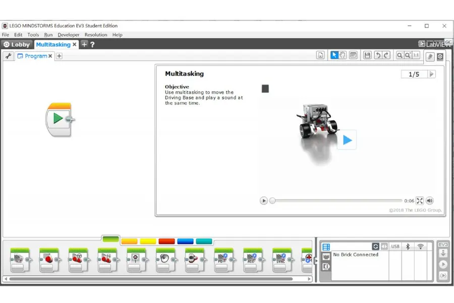Click the Download to EV3 brick icon
The image size is (454, 303).
(x=443, y=254)
